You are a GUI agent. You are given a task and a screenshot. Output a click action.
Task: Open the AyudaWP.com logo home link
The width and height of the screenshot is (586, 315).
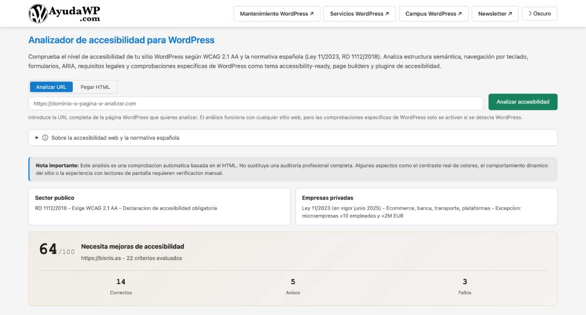click(64, 14)
